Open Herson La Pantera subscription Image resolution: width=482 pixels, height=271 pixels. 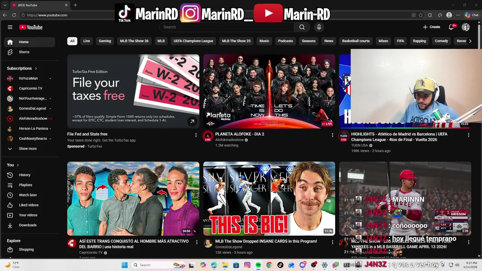[30, 129]
